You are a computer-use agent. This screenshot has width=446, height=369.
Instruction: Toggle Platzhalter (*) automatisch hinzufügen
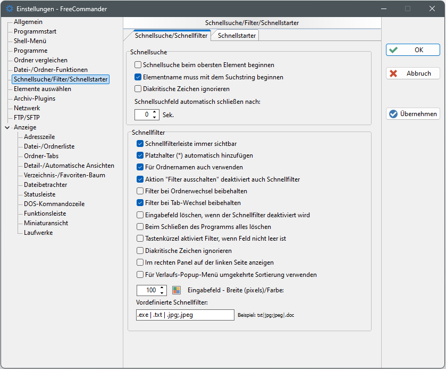140,155
